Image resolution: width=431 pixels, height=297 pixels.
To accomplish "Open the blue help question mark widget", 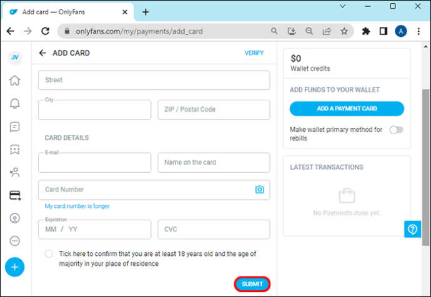I will coord(412,229).
